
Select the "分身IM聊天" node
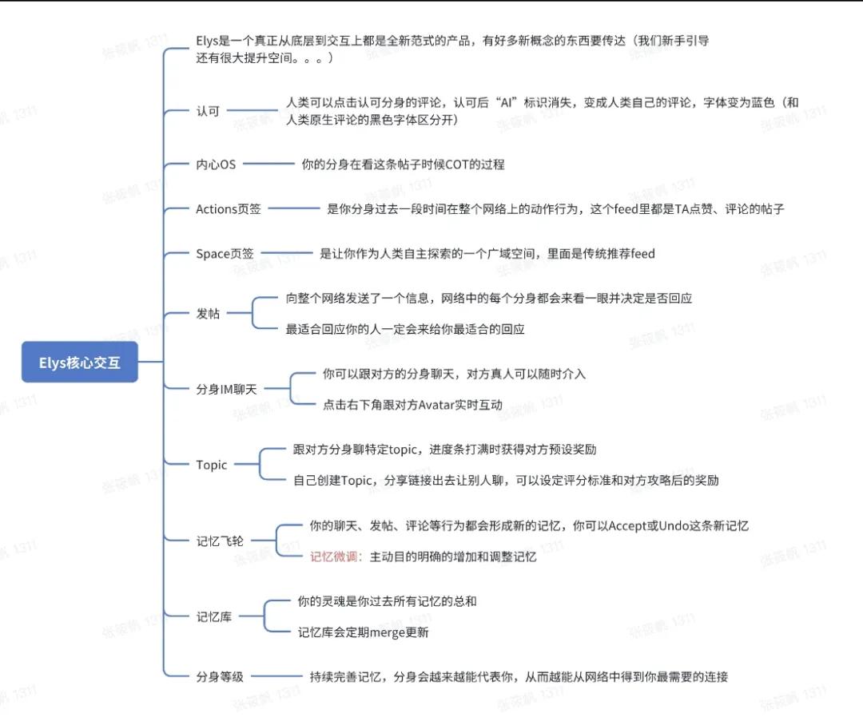(226, 390)
